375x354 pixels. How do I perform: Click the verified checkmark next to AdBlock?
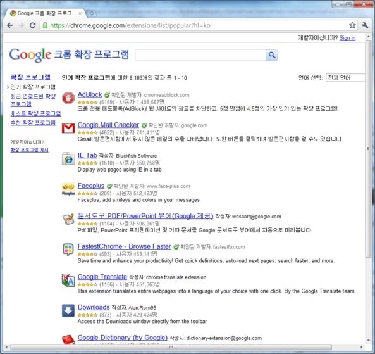point(107,95)
